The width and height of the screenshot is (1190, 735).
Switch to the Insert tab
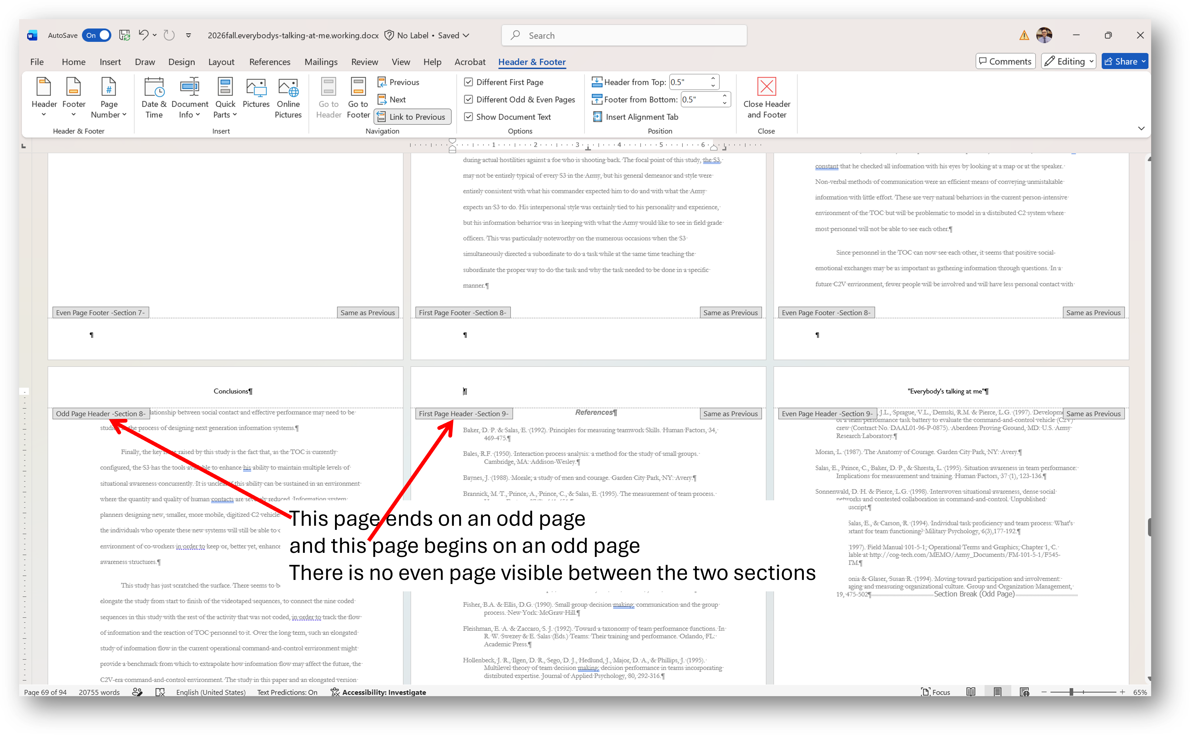coord(110,62)
